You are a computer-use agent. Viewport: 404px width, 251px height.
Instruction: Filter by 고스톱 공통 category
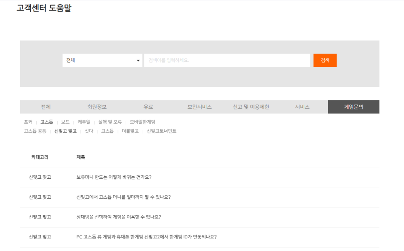35,131
